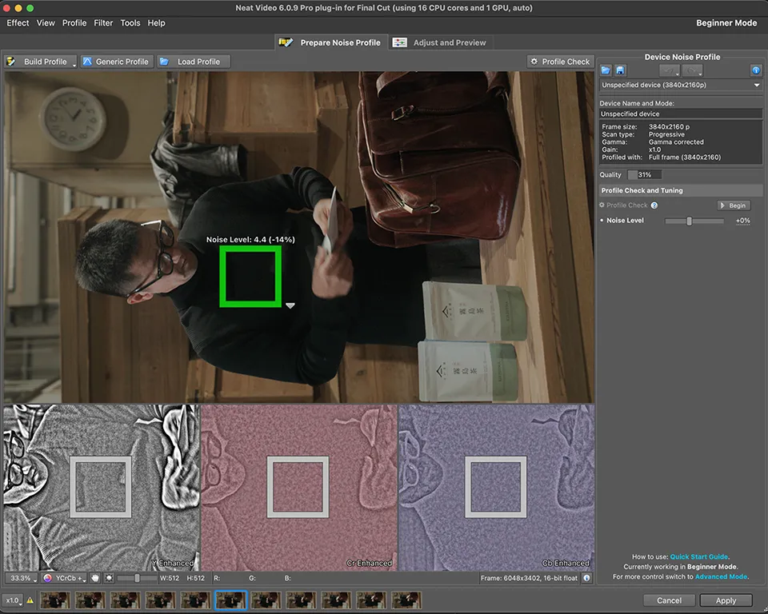
Task: Click the Noise Level slider handle
Action: 689,221
